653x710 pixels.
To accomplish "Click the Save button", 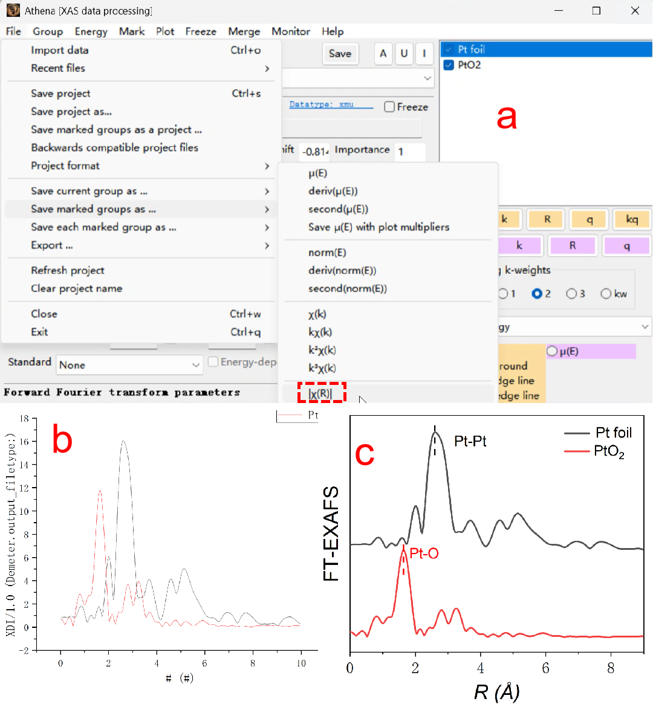I will pyautogui.click(x=340, y=53).
